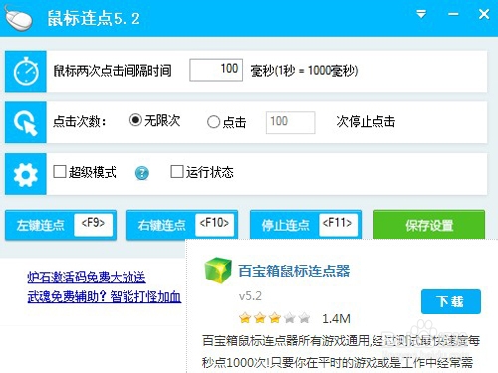This screenshot has height=373, width=498.
Task: Click the 1.4M file size text
Action: point(336,318)
